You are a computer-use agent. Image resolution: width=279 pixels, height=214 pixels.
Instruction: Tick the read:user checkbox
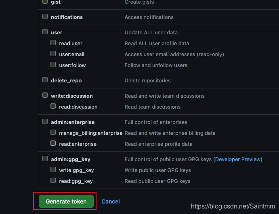[53, 42]
